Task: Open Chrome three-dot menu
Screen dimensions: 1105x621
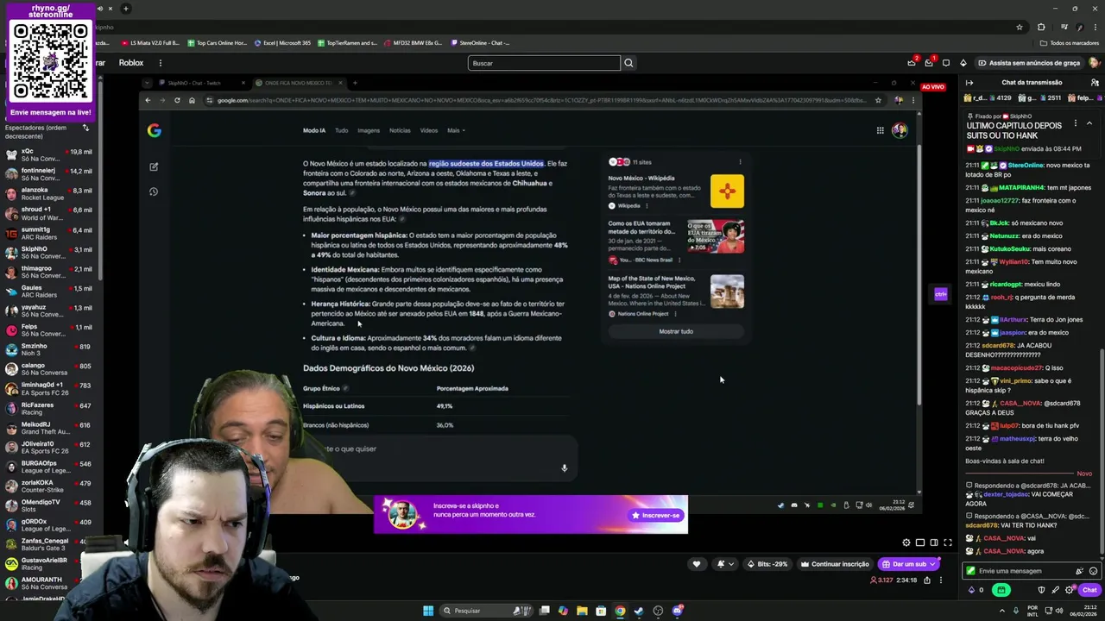Action: [1096, 27]
